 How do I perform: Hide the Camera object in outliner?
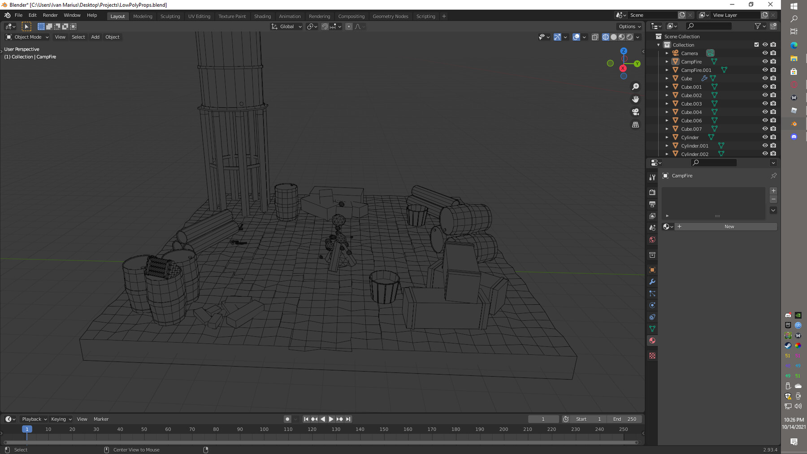765,53
